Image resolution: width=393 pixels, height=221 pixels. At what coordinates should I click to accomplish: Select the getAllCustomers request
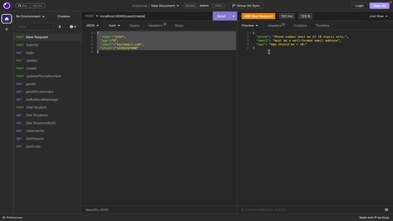[47, 91]
